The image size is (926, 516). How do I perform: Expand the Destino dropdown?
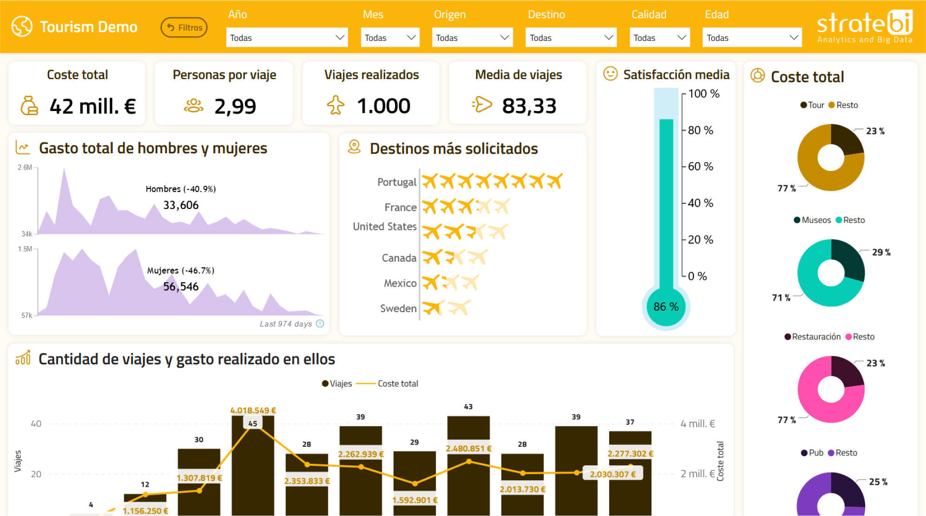pyautogui.click(x=571, y=38)
